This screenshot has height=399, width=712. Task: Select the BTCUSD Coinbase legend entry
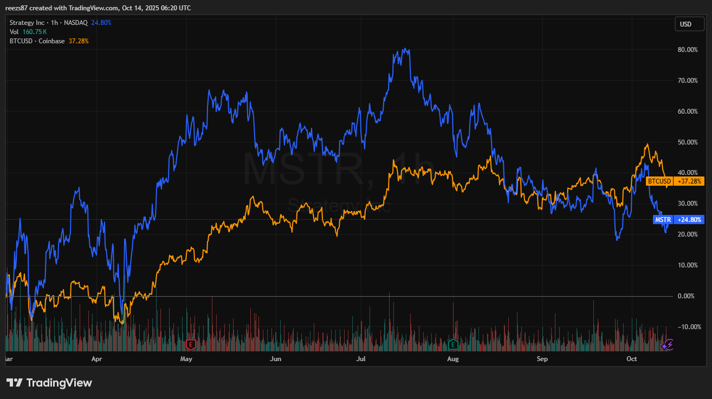tap(37, 41)
